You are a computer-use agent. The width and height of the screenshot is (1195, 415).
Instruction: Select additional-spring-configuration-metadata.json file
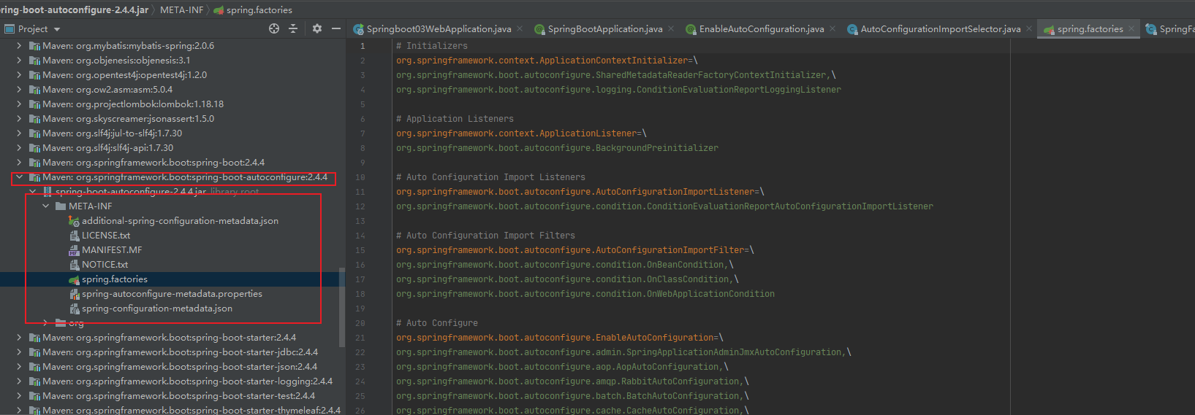point(180,220)
